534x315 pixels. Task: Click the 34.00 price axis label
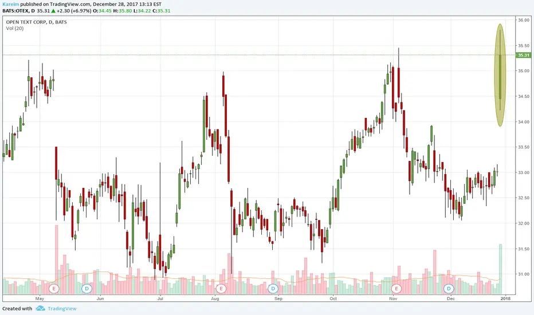(x=524, y=122)
